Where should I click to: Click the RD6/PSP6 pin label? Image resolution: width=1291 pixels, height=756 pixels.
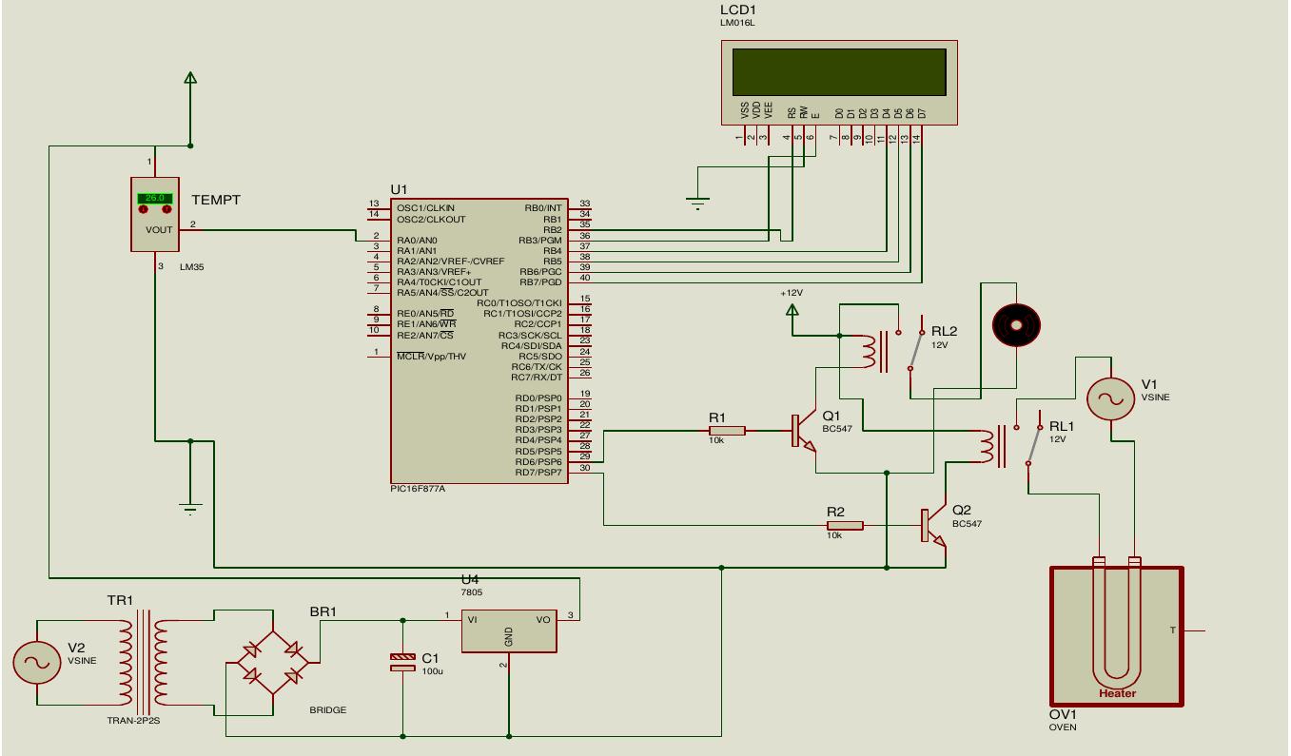click(x=538, y=462)
